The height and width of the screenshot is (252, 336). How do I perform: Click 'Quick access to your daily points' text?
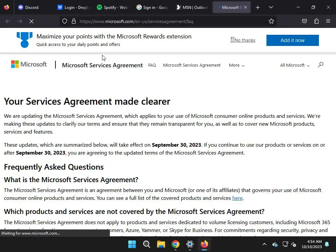[x=78, y=45]
